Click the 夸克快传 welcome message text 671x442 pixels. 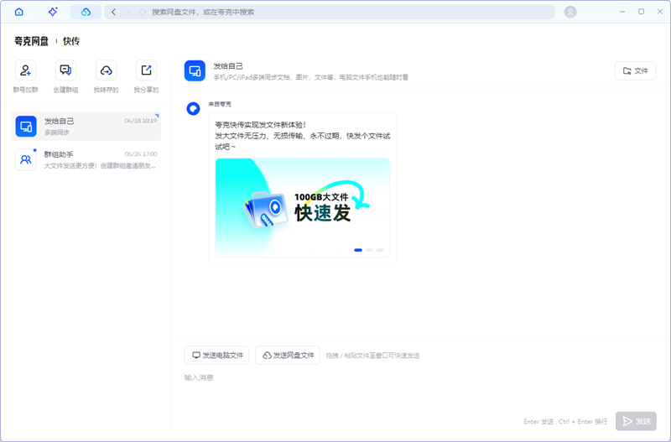[x=303, y=136]
